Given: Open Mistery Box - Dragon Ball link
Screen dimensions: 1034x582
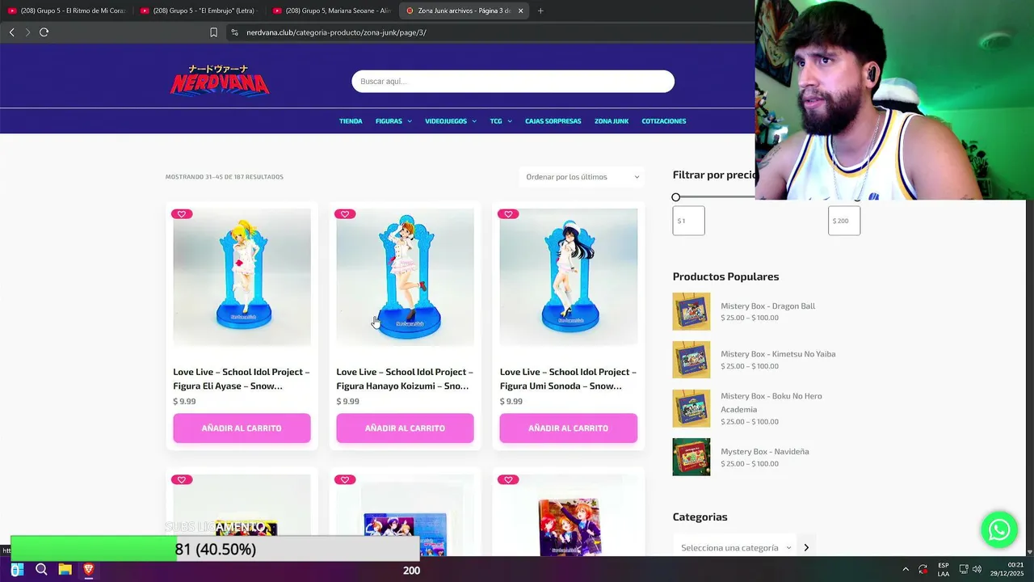Looking at the screenshot, I should [x=767, y=306].
